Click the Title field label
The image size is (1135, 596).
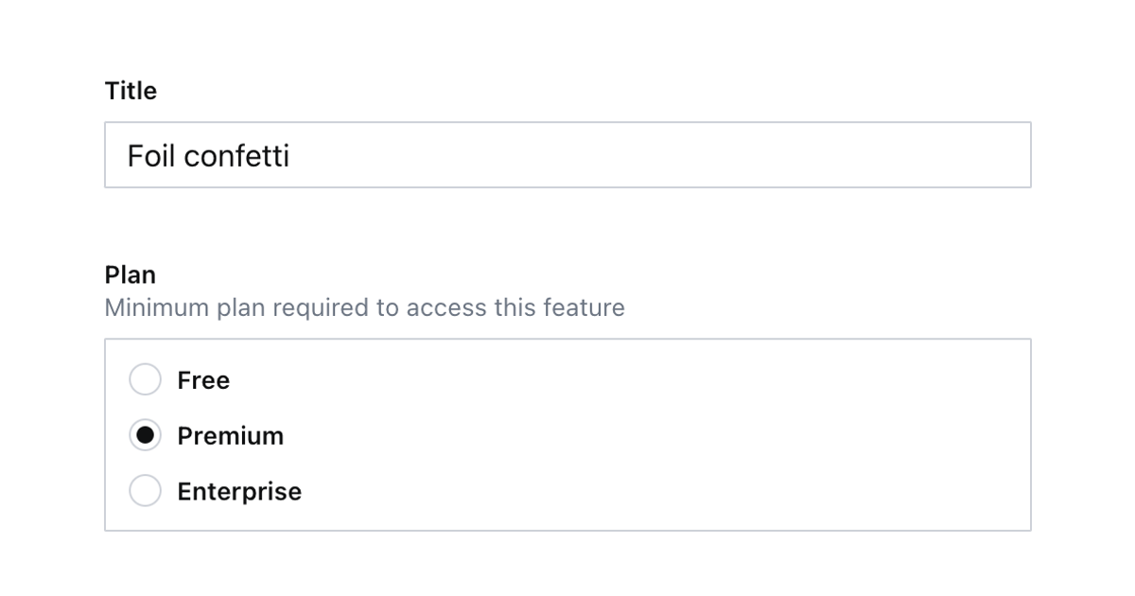point(131,91)
